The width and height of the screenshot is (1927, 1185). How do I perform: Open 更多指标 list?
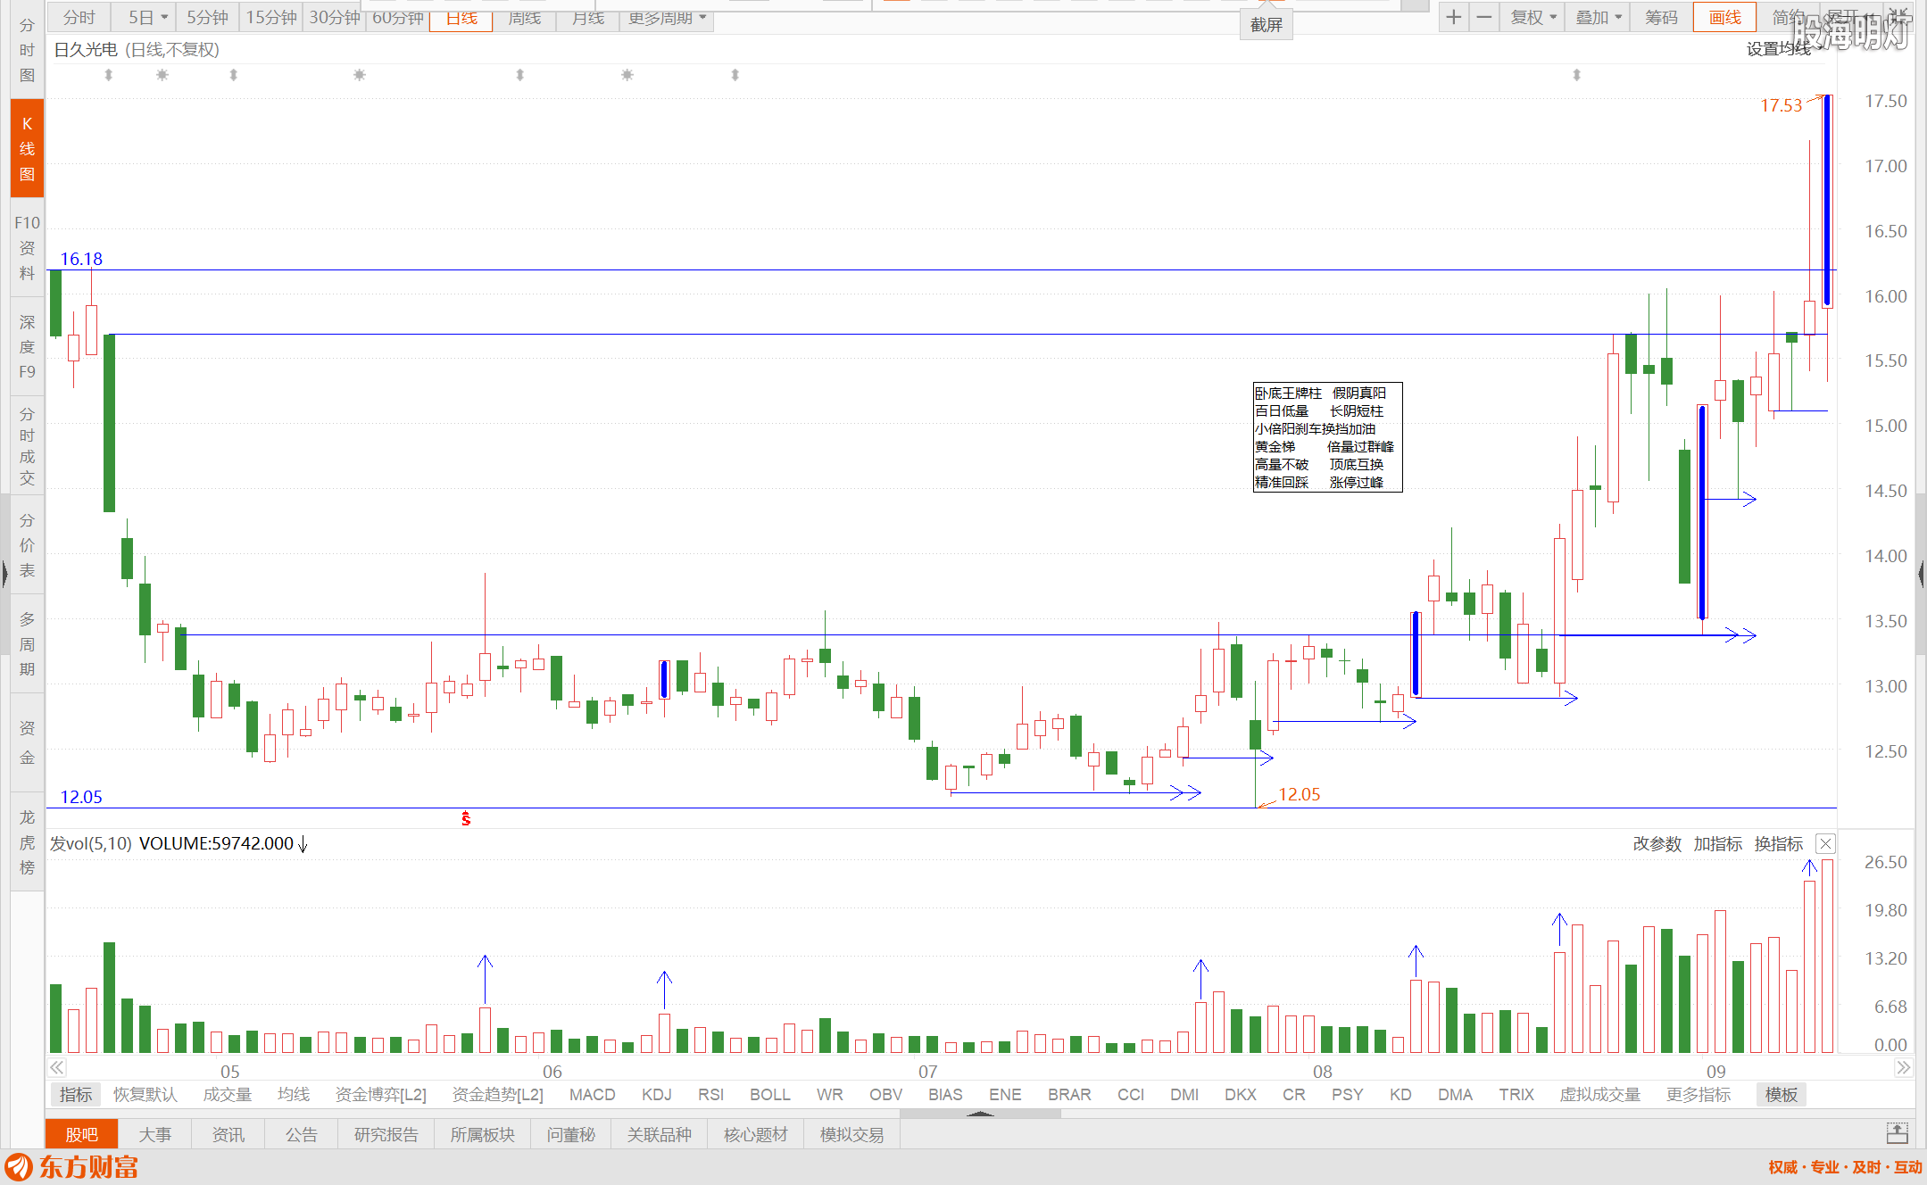pos(1699,1094)
